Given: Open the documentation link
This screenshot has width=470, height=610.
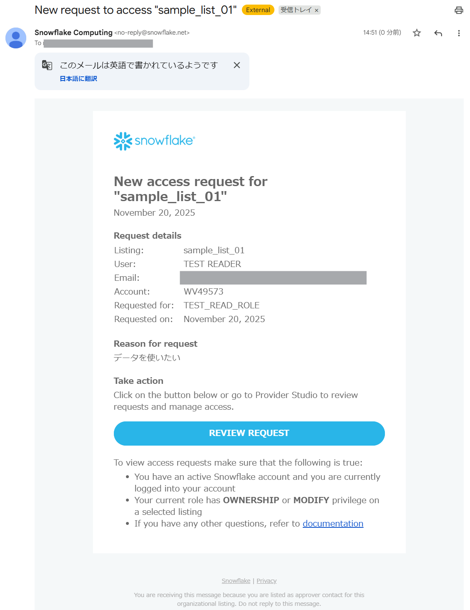Looking at the screenshot, I should click(333, 524).
